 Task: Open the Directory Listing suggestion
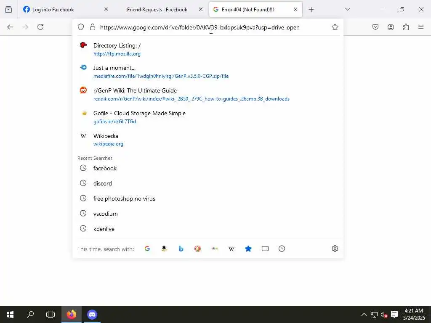point(208,50)
